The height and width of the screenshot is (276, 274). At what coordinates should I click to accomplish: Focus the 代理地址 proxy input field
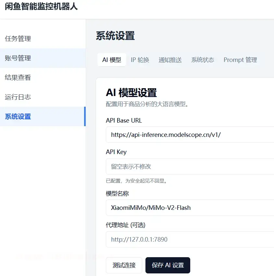[190, 239]
